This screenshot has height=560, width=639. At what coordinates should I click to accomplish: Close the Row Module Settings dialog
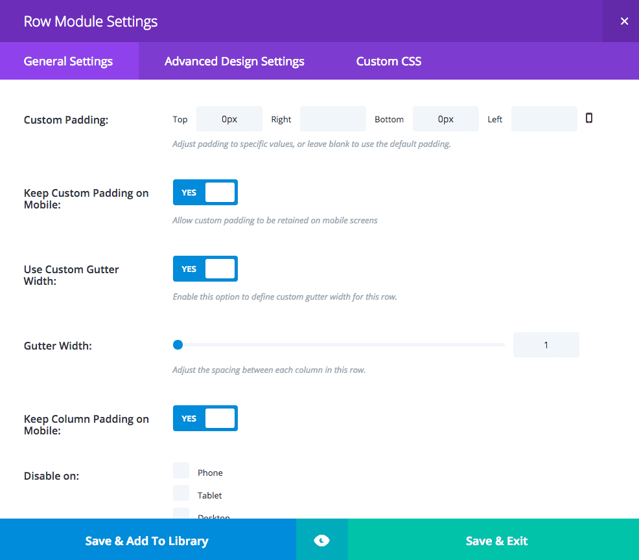tap(624, 21)
